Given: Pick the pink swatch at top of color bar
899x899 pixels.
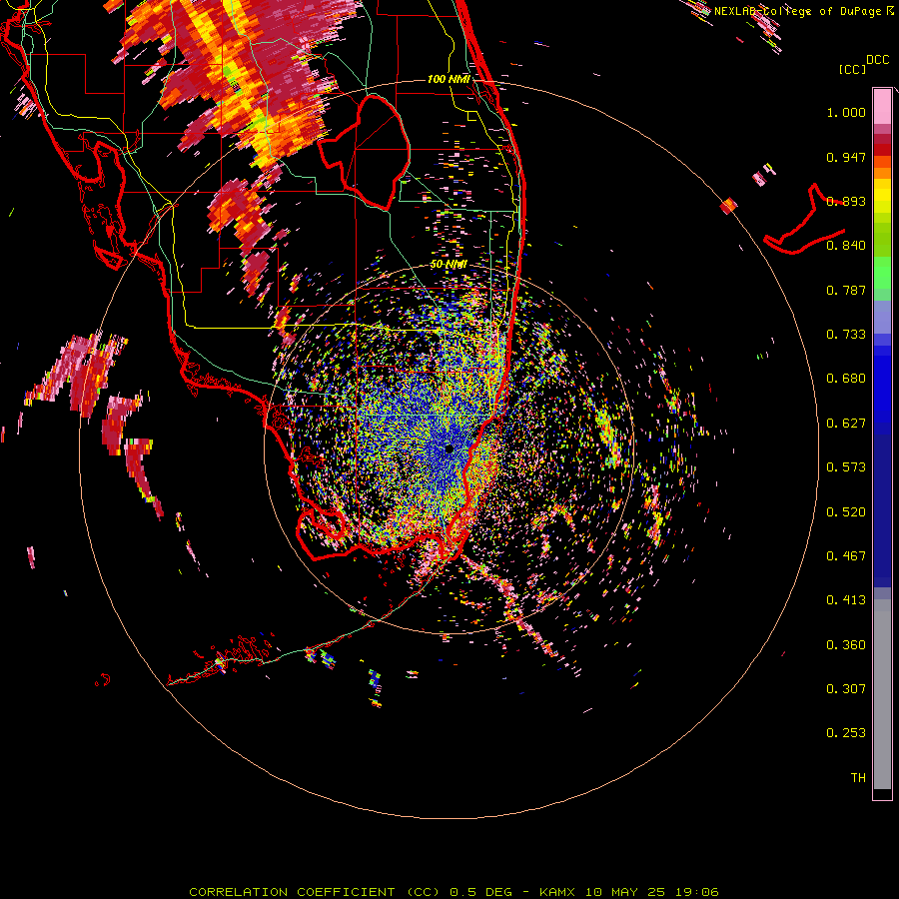Looking at the screenshot, I should [x=882, y=107].
